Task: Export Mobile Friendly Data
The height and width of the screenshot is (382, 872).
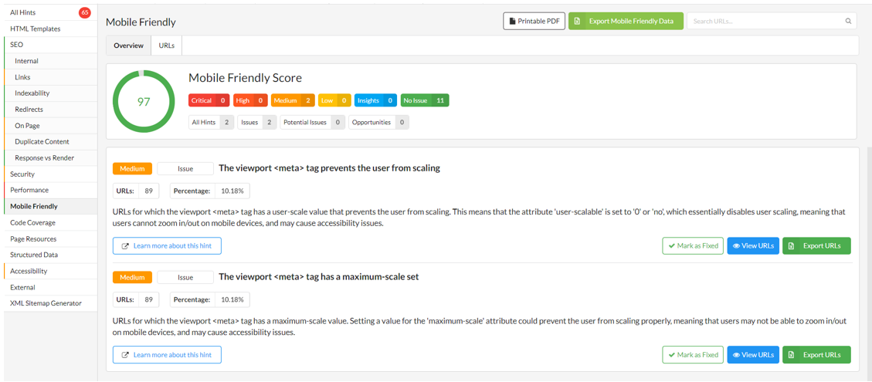Action: point(626,22)
